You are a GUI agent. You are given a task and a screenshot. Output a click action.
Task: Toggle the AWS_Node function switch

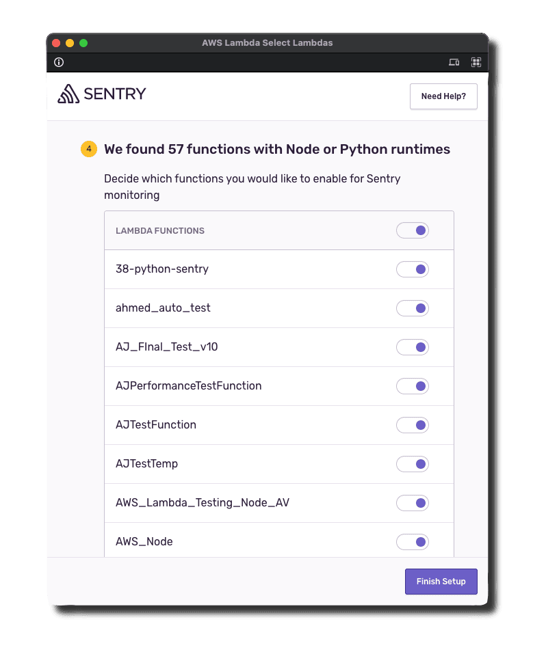pos(412,542)
